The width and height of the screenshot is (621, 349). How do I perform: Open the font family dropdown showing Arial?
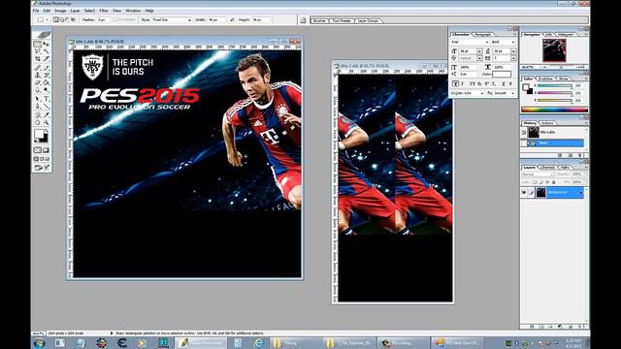coord(470,42)
